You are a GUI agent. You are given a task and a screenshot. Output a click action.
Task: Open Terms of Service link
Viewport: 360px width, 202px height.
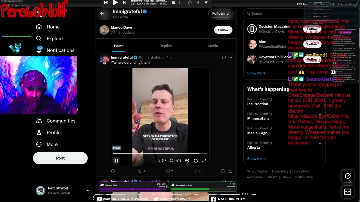pos(257,171)
